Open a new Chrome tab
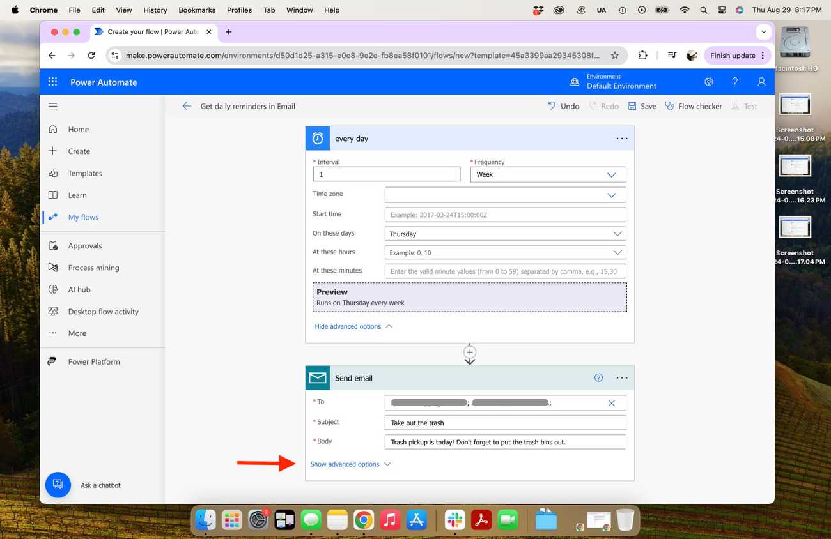The width and height of the screenshot is (831, 539). tap(229, 32)
